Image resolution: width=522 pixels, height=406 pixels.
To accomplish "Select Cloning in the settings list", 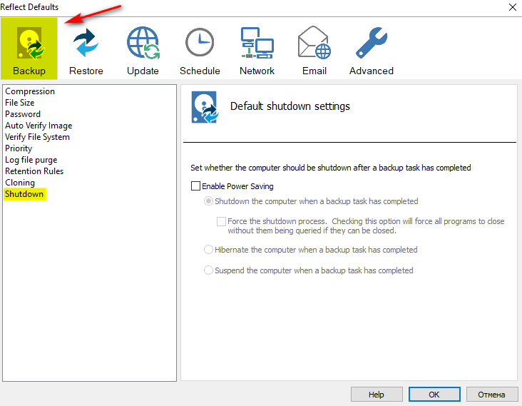I will point(20,183).
